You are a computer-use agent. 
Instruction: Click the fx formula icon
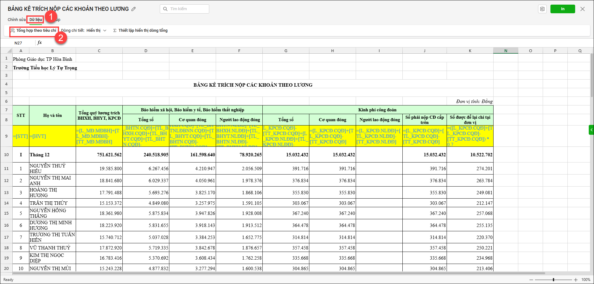click(x=40, y=43)
